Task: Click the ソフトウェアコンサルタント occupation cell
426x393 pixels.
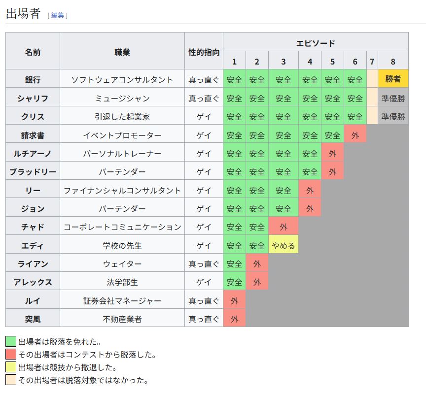Action: [x=122, y=79]
